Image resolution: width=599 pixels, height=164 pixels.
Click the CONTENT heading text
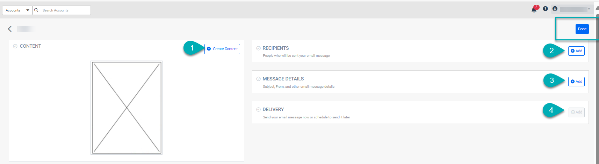click(x=30, y=46)
